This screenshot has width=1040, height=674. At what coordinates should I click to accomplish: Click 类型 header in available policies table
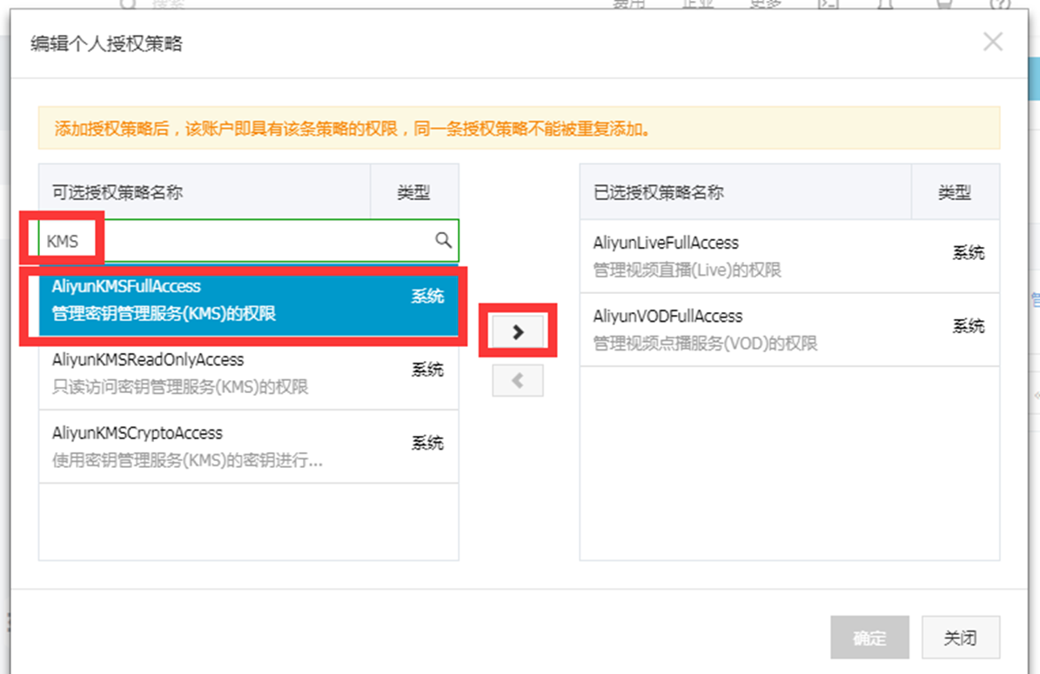pos(414,193)
